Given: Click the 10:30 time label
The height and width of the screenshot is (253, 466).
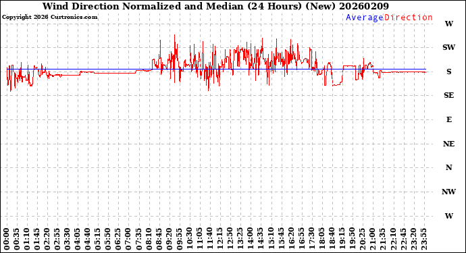Looking at the screenshot, I should click(x=190, y=239).
